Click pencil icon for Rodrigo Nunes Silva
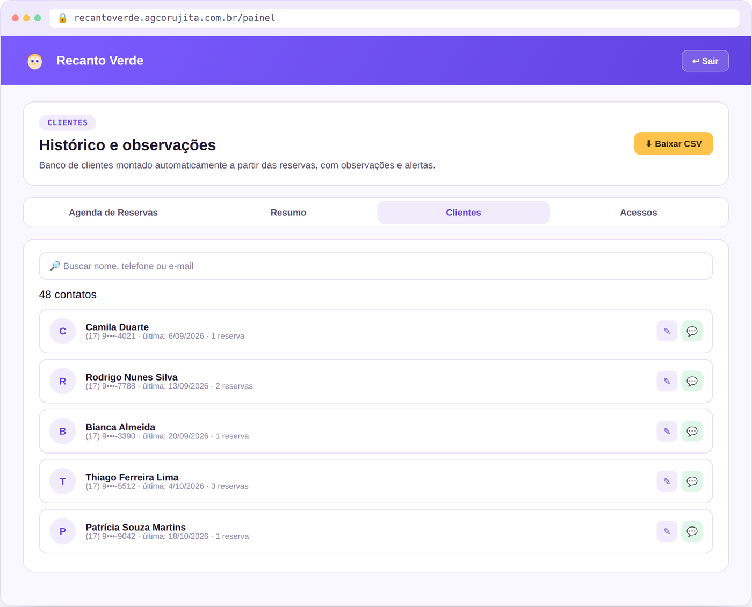Image resolution: width=752 pixels, height=607 pixels. pos(667,381)
